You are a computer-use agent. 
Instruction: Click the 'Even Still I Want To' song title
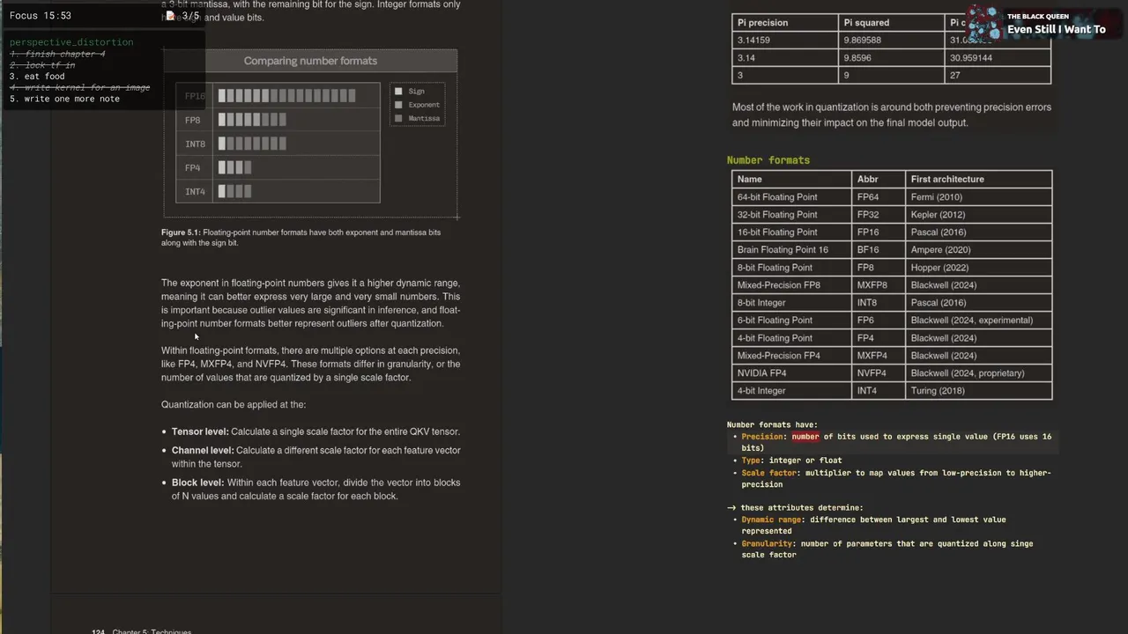click(1056, 29)
